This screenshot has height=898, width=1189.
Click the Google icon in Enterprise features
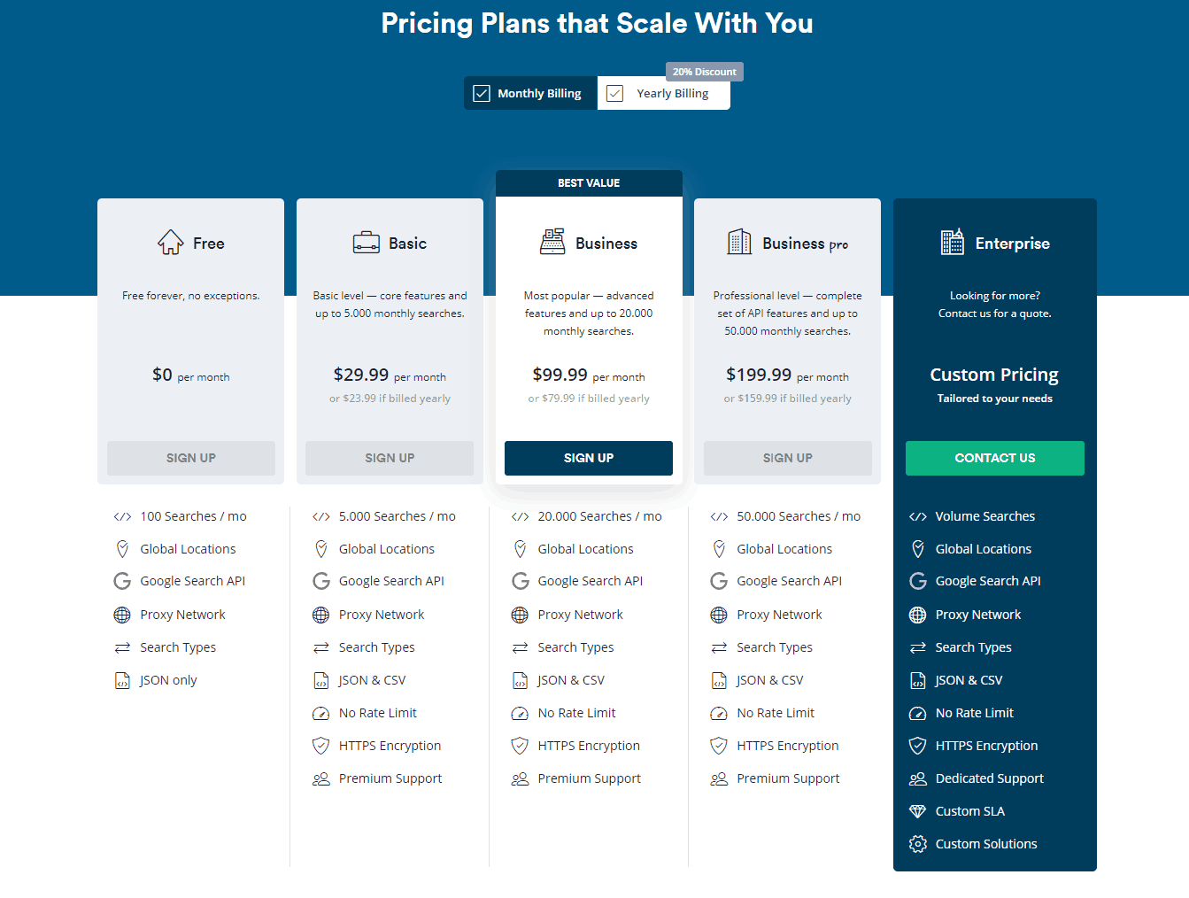[x=917, y=581]
